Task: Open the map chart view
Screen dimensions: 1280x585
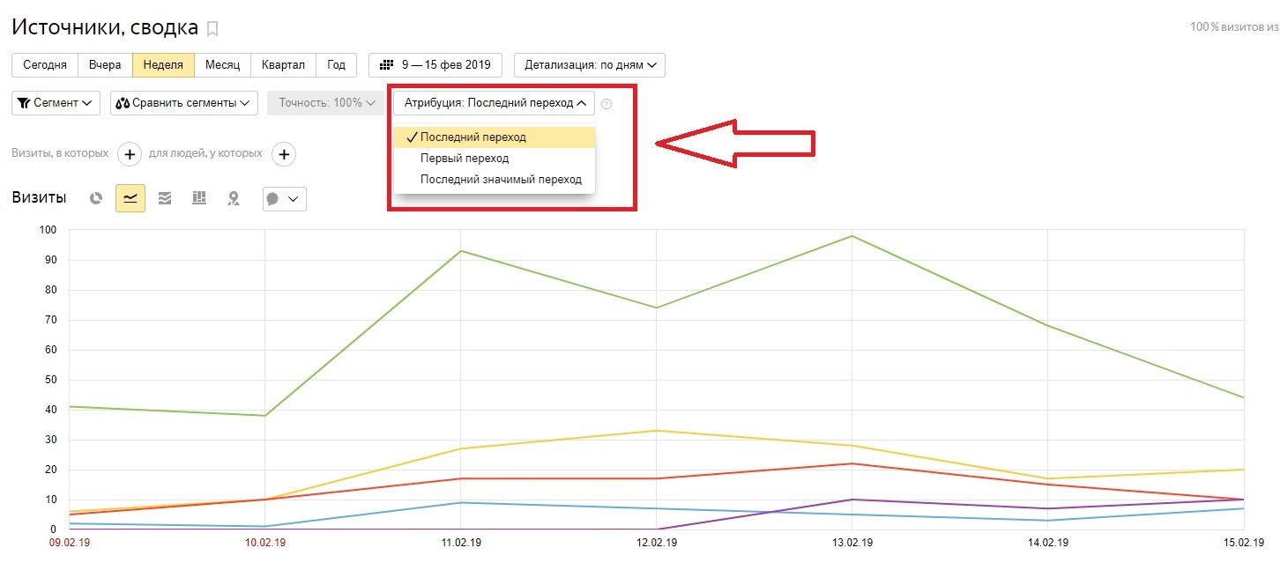Action: pos(234,198)
